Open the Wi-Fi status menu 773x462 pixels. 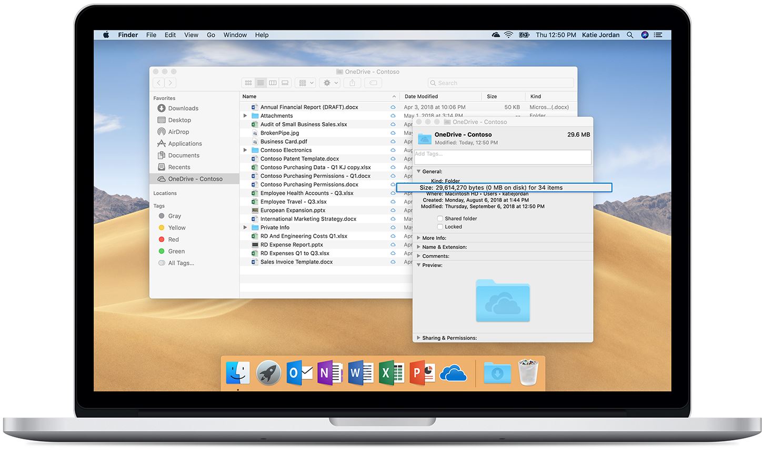click(508, 35)
